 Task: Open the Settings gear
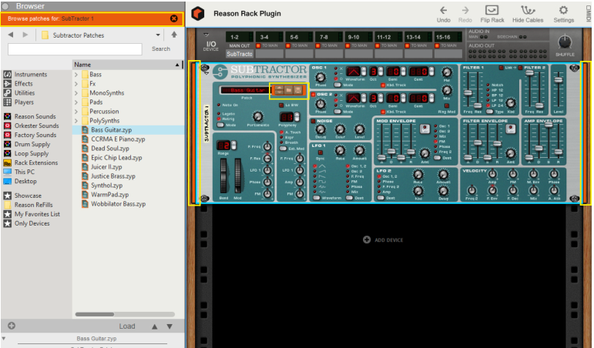[563, 10]
